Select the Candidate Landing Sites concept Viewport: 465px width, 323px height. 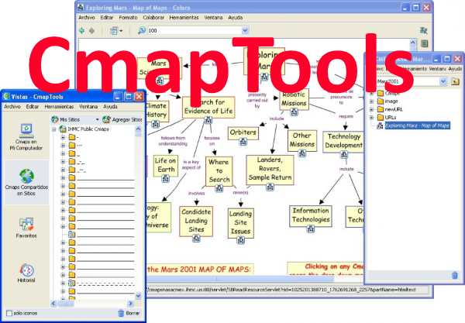196,221
